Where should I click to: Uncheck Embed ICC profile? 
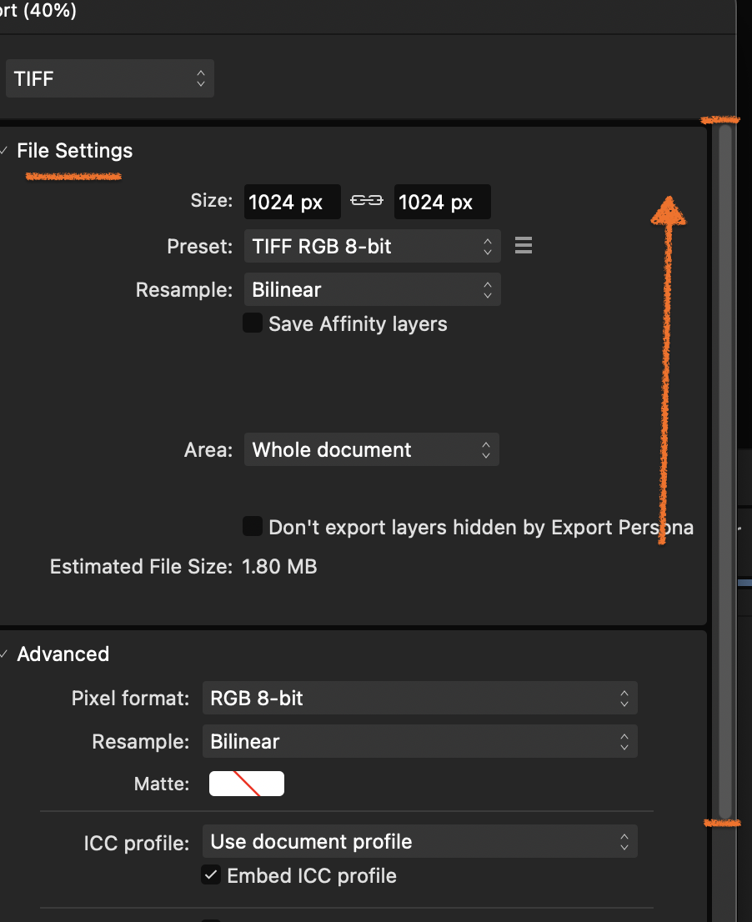click(x=211, y=875)
